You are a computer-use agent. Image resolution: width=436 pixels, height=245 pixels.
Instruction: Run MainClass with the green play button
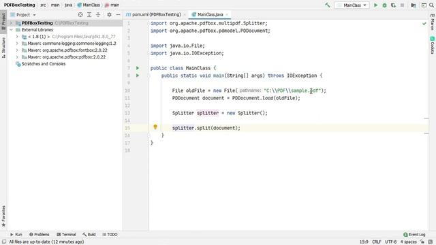[375, 5]
